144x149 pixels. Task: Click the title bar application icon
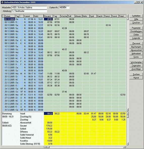click(x=2, y=2)
